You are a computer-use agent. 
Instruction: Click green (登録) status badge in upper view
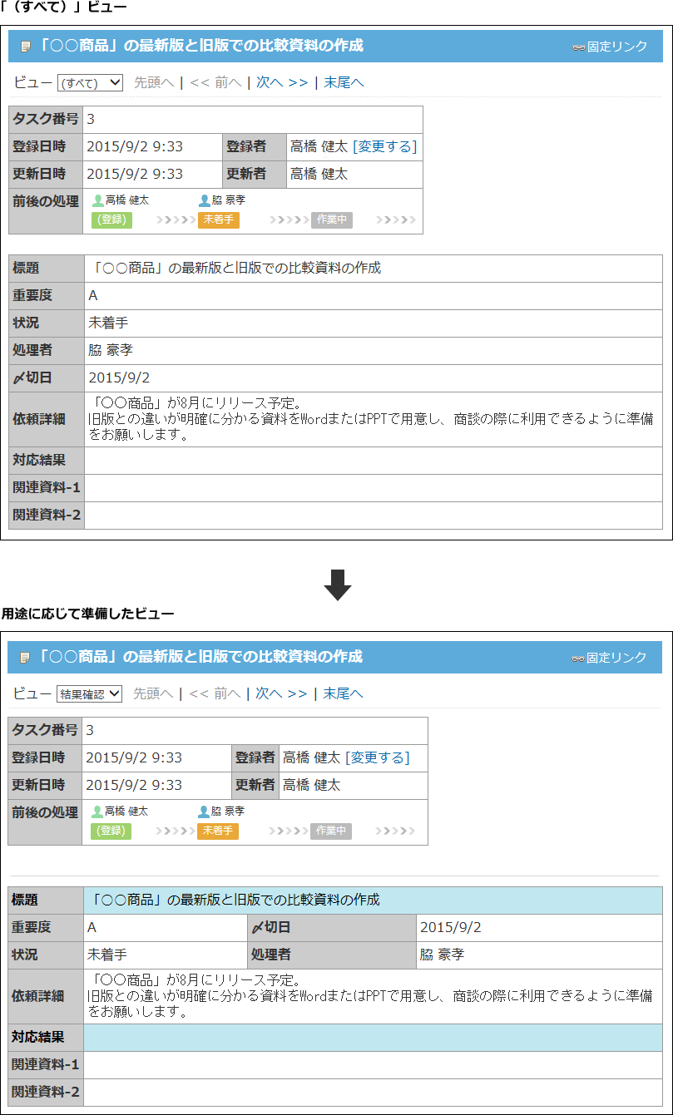pos(111,220)
